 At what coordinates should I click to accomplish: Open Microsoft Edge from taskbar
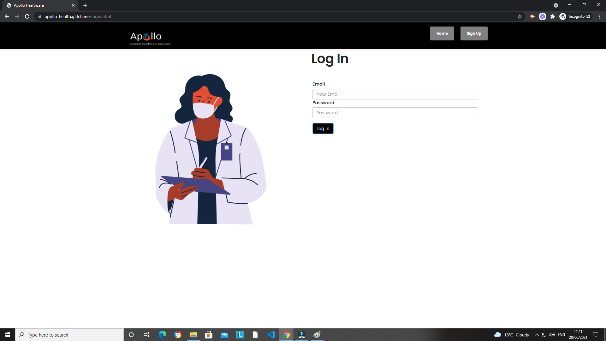click(x=163, y=335)
